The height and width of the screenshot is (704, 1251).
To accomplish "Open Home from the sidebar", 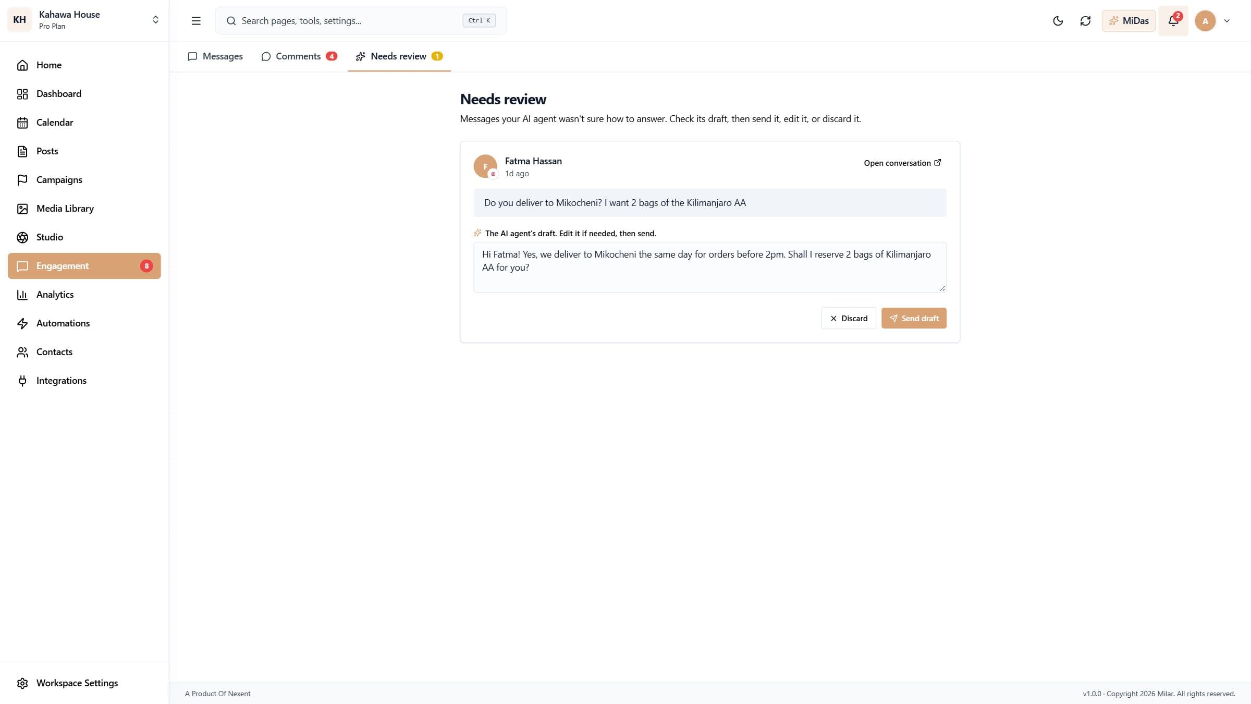I will [84, 65].
